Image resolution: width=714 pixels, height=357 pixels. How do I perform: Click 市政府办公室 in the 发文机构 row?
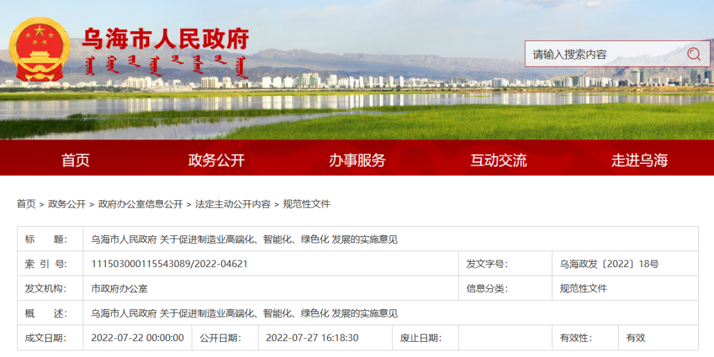point(119,288)
